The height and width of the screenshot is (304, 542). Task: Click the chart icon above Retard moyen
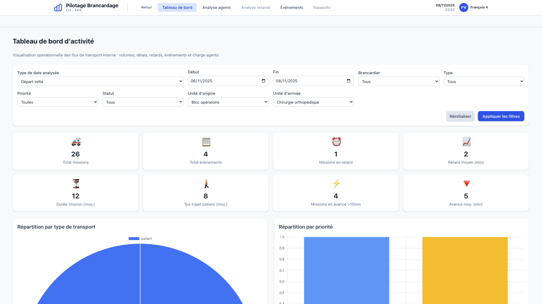(x=466, y=142)
